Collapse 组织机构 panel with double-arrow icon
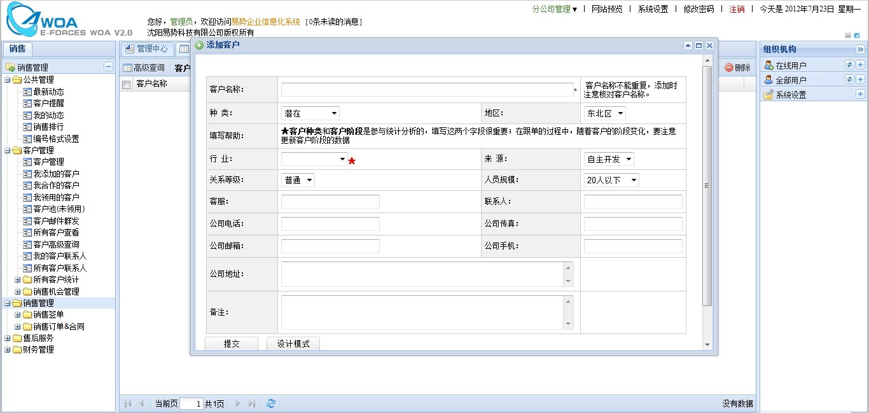Screen dimensions: 869x413 pyautogui.click(x=860, y=50)
